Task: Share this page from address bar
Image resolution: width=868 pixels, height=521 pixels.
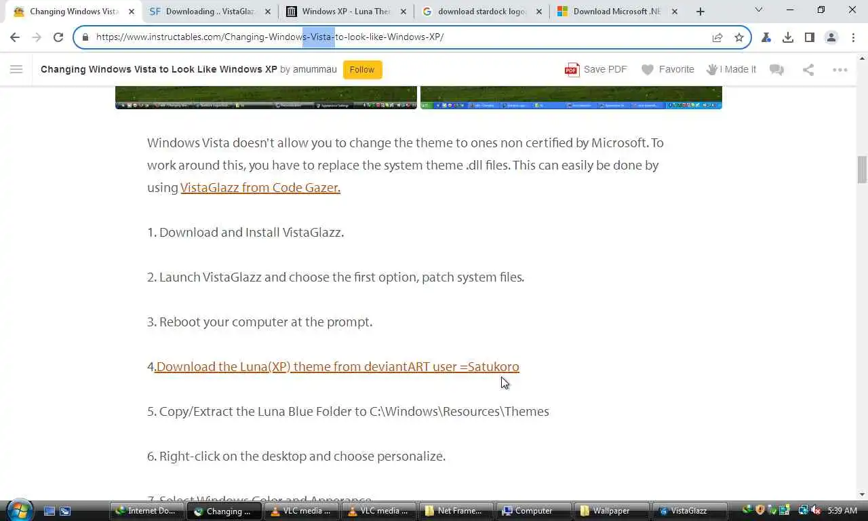Action: (x=717, y=37)
